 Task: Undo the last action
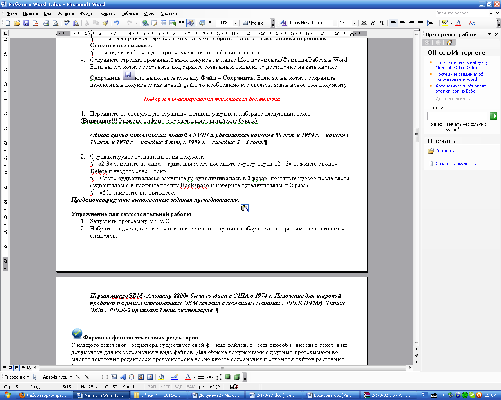[116, 23]
